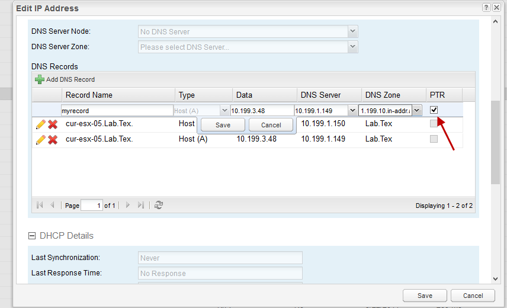Sort by DNS Zone column header

pos(394,95)
